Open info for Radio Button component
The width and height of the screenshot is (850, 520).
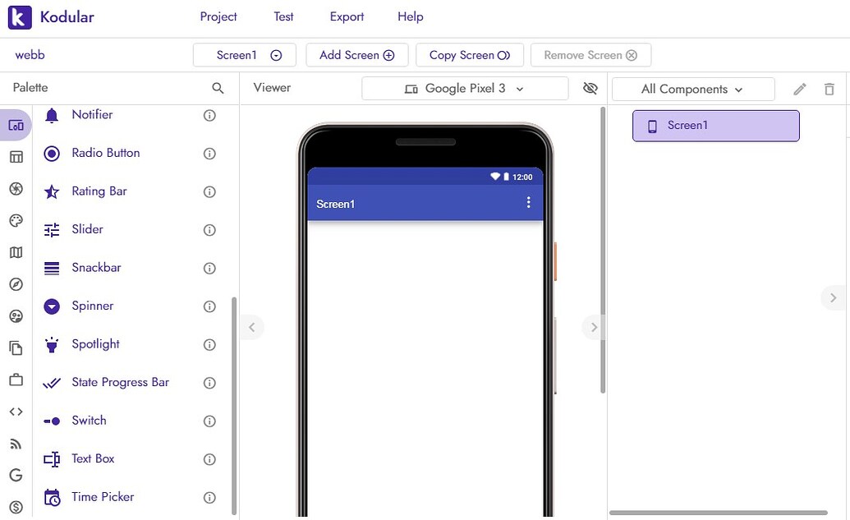pyautogui.click(x=209, y=154)
